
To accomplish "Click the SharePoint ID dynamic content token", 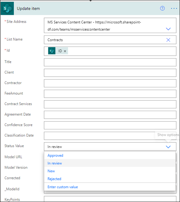I will [x=58, y=51].
